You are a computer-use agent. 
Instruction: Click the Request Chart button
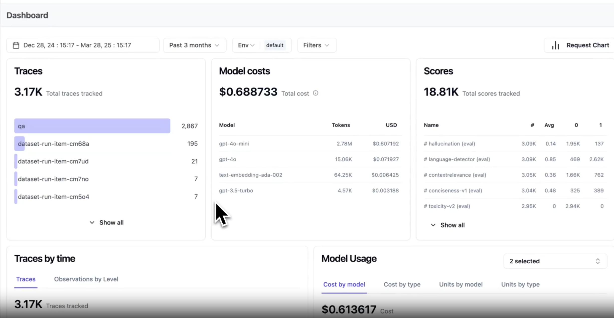coord(579,45)
